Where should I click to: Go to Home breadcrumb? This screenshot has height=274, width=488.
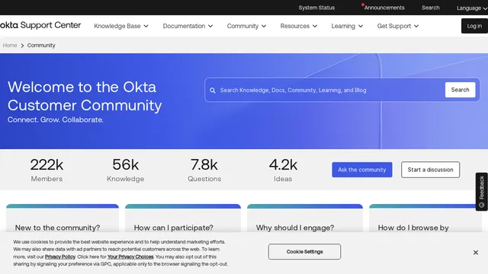pyautogui.click(x=10, y=46)
